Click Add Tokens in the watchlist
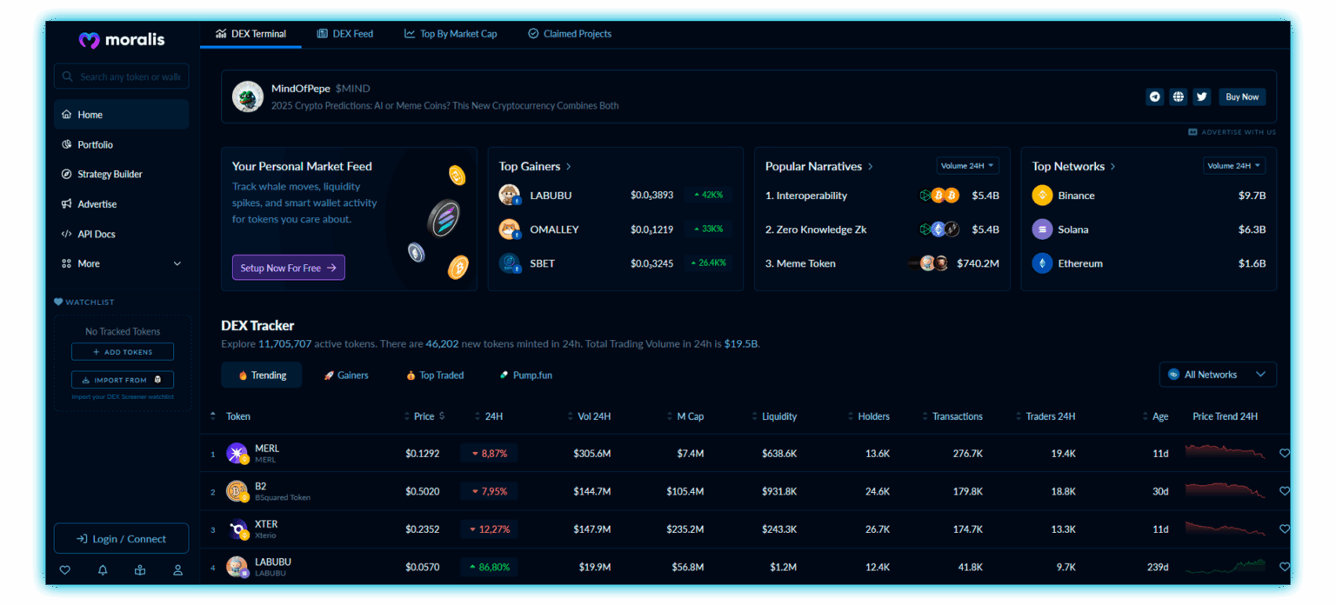The width and height of the screenshot is (1336, 605). tap(123, 352)
